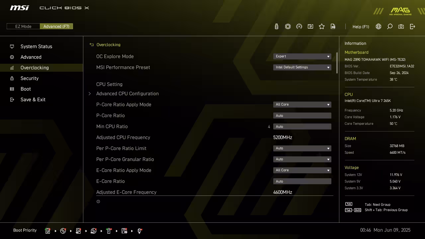Select first hard disk in Boot Priority
The image size is (425, 239).
pos(48,231)
